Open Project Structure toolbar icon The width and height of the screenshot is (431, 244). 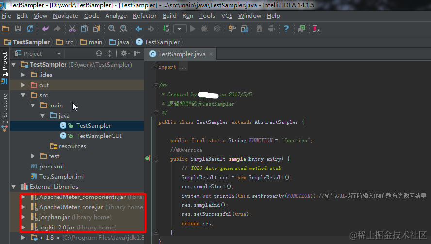[x=244, y=29]
